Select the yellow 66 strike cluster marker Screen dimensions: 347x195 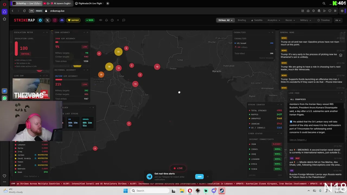pyautogui.click(x=118, y=52)
